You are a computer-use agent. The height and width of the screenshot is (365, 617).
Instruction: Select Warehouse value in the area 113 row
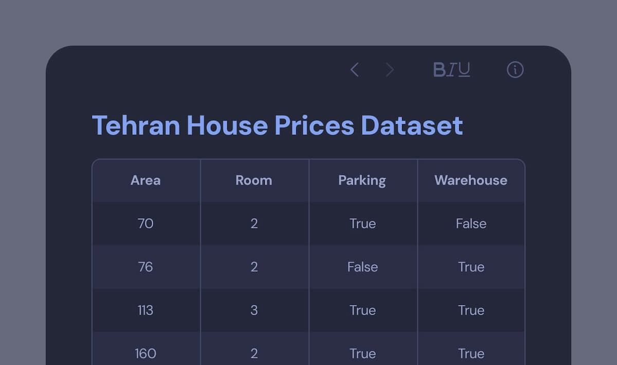471,310
